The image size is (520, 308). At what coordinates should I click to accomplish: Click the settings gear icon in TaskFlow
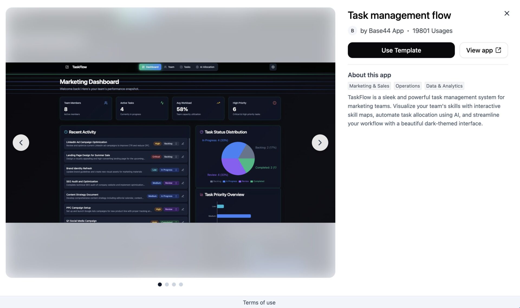tap(273, 67)
